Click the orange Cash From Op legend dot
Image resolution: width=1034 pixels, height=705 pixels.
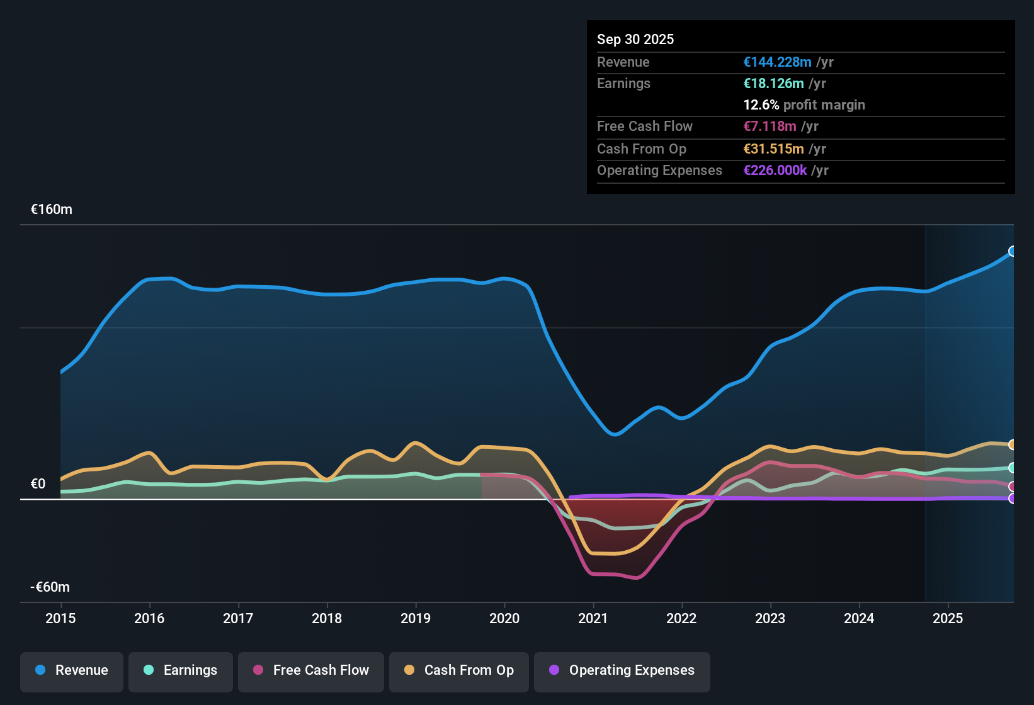coord(409,670)
